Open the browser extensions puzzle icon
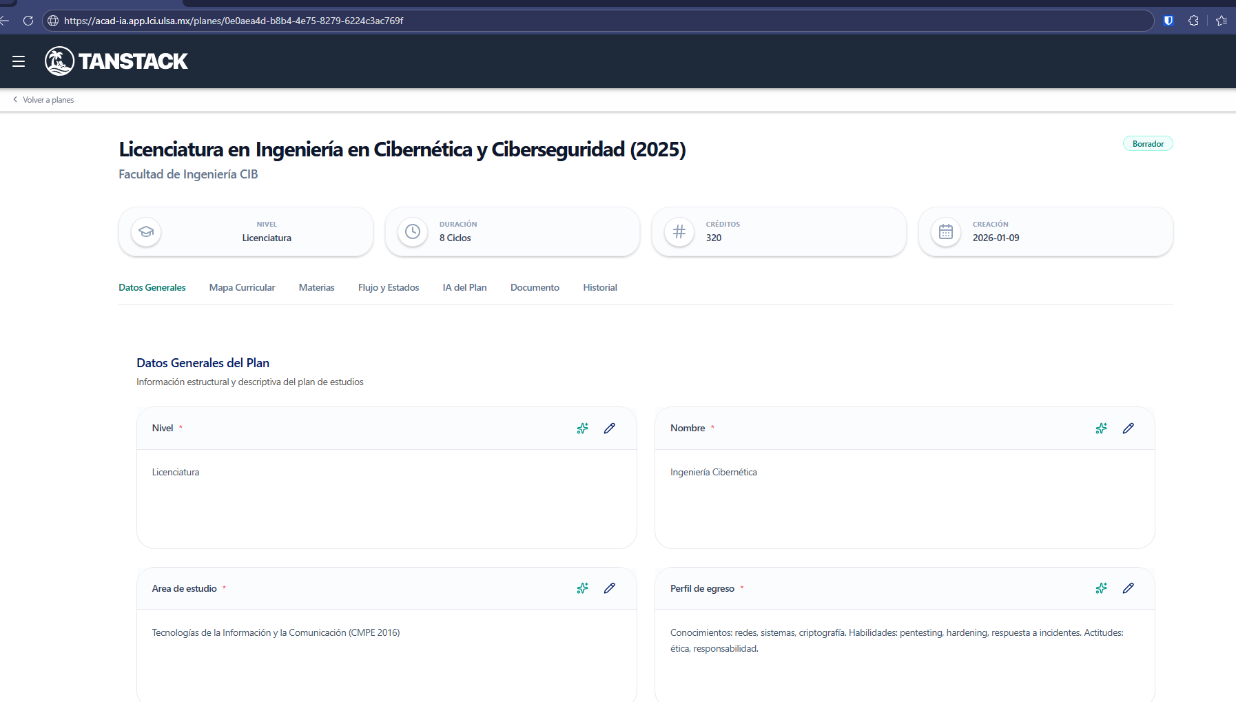1236x702 pixels. click(1193, 21)
